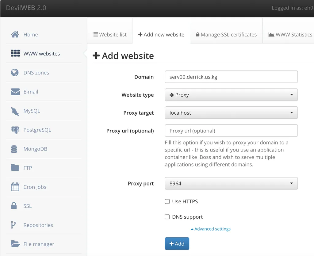Select the MySQL dolphin icon
Image resolution: width=314 pixels, height=256 pixels.
(15, 110)
